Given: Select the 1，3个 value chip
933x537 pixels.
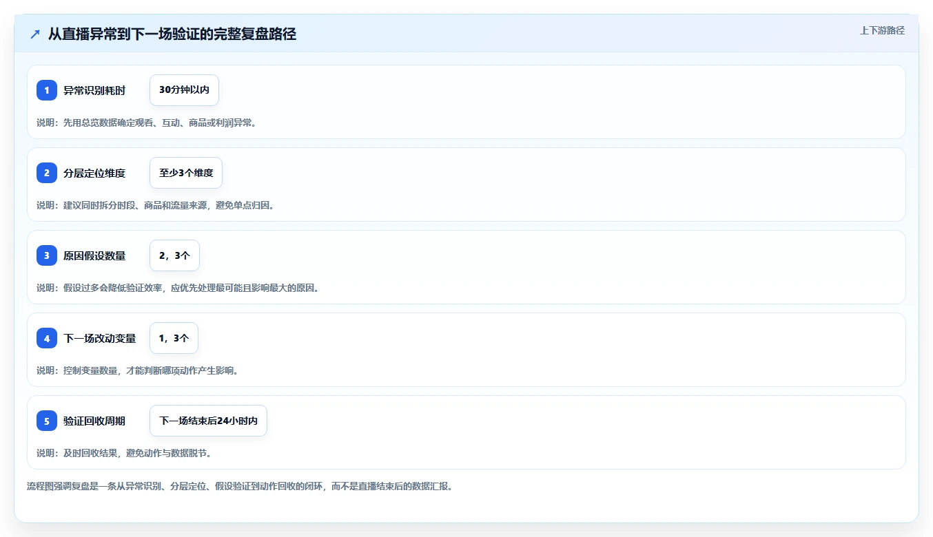Looking at the screenshot, I should pos(174,338).
